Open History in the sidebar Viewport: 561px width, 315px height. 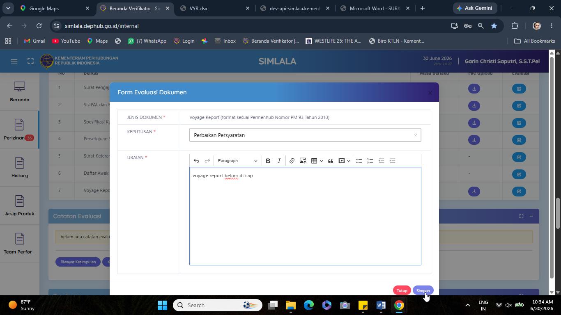pyautogui.click(x=19, y=168)
